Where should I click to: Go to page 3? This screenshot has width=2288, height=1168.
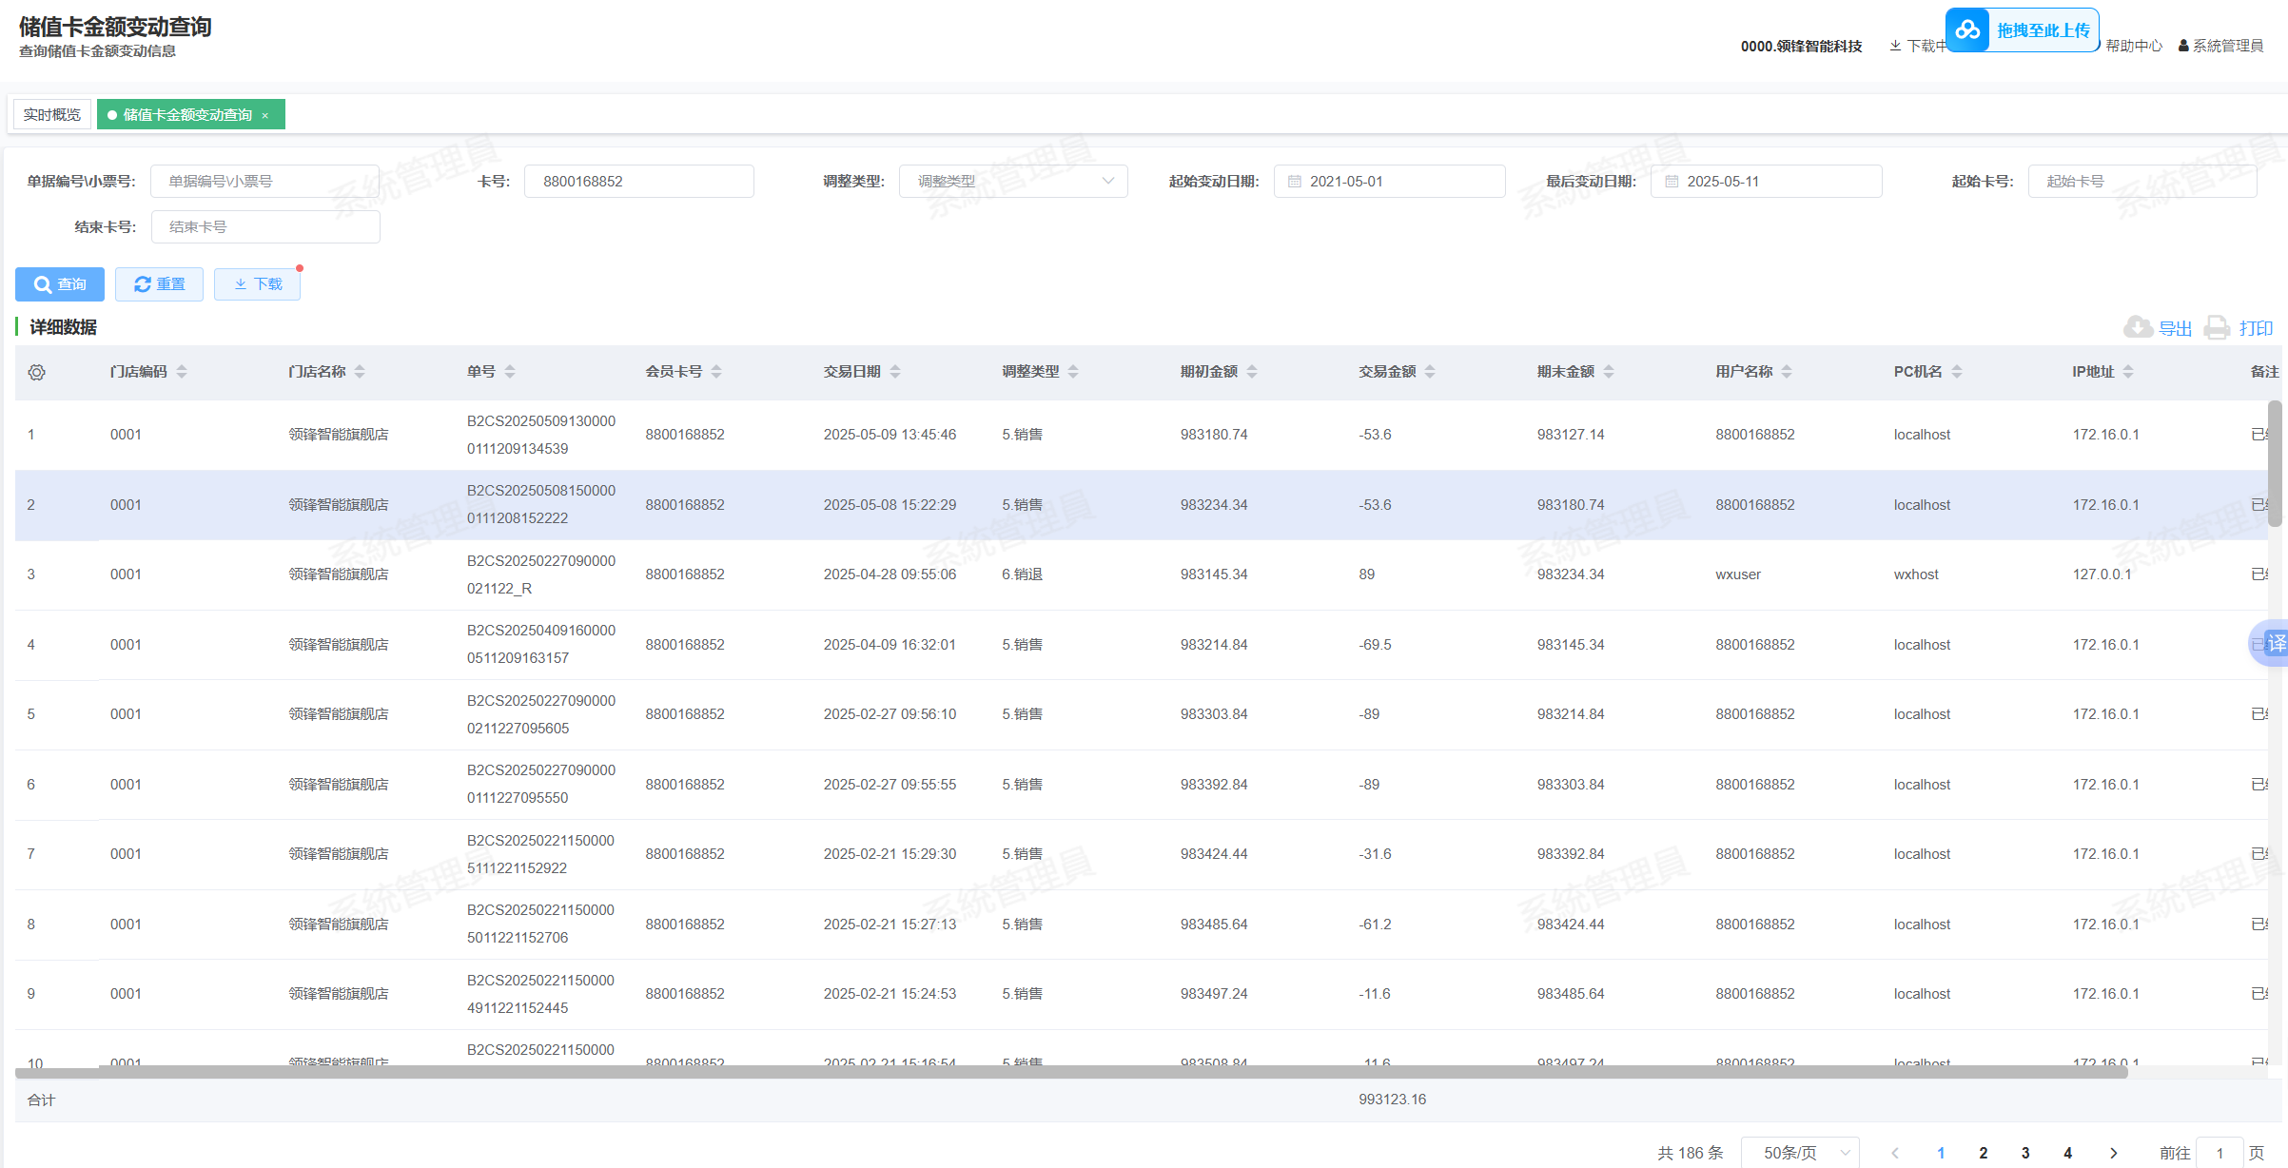2025,1152
